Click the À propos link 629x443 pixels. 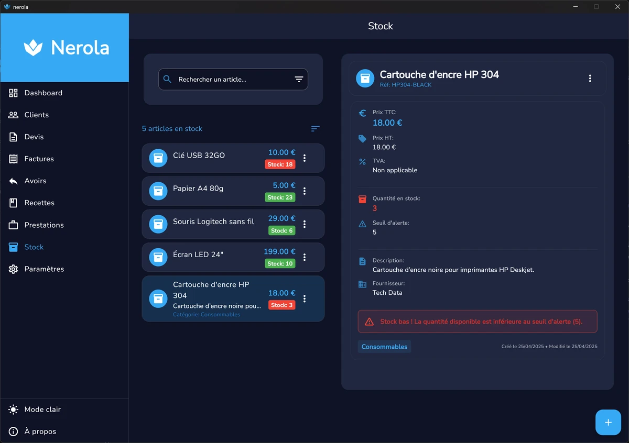[x=41, y=431]
